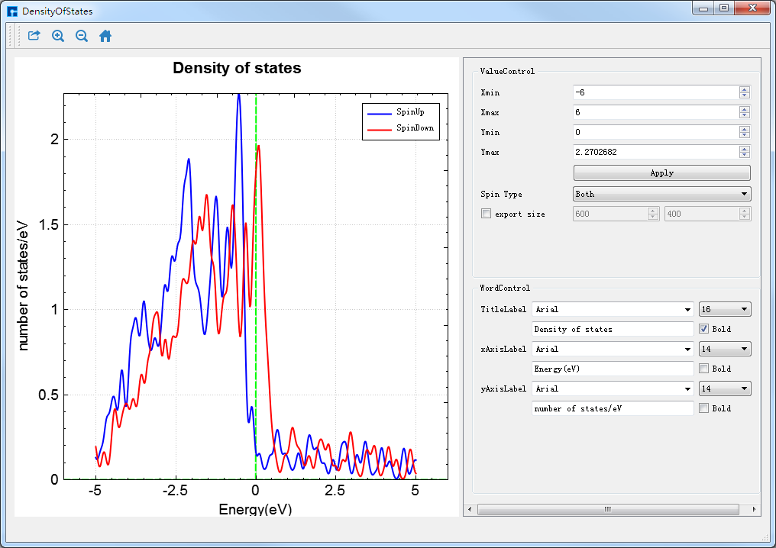The height and width of the screenshot is (548, 776).
Task: Enable the export size checkbox
Action: [x=486, y=214]
